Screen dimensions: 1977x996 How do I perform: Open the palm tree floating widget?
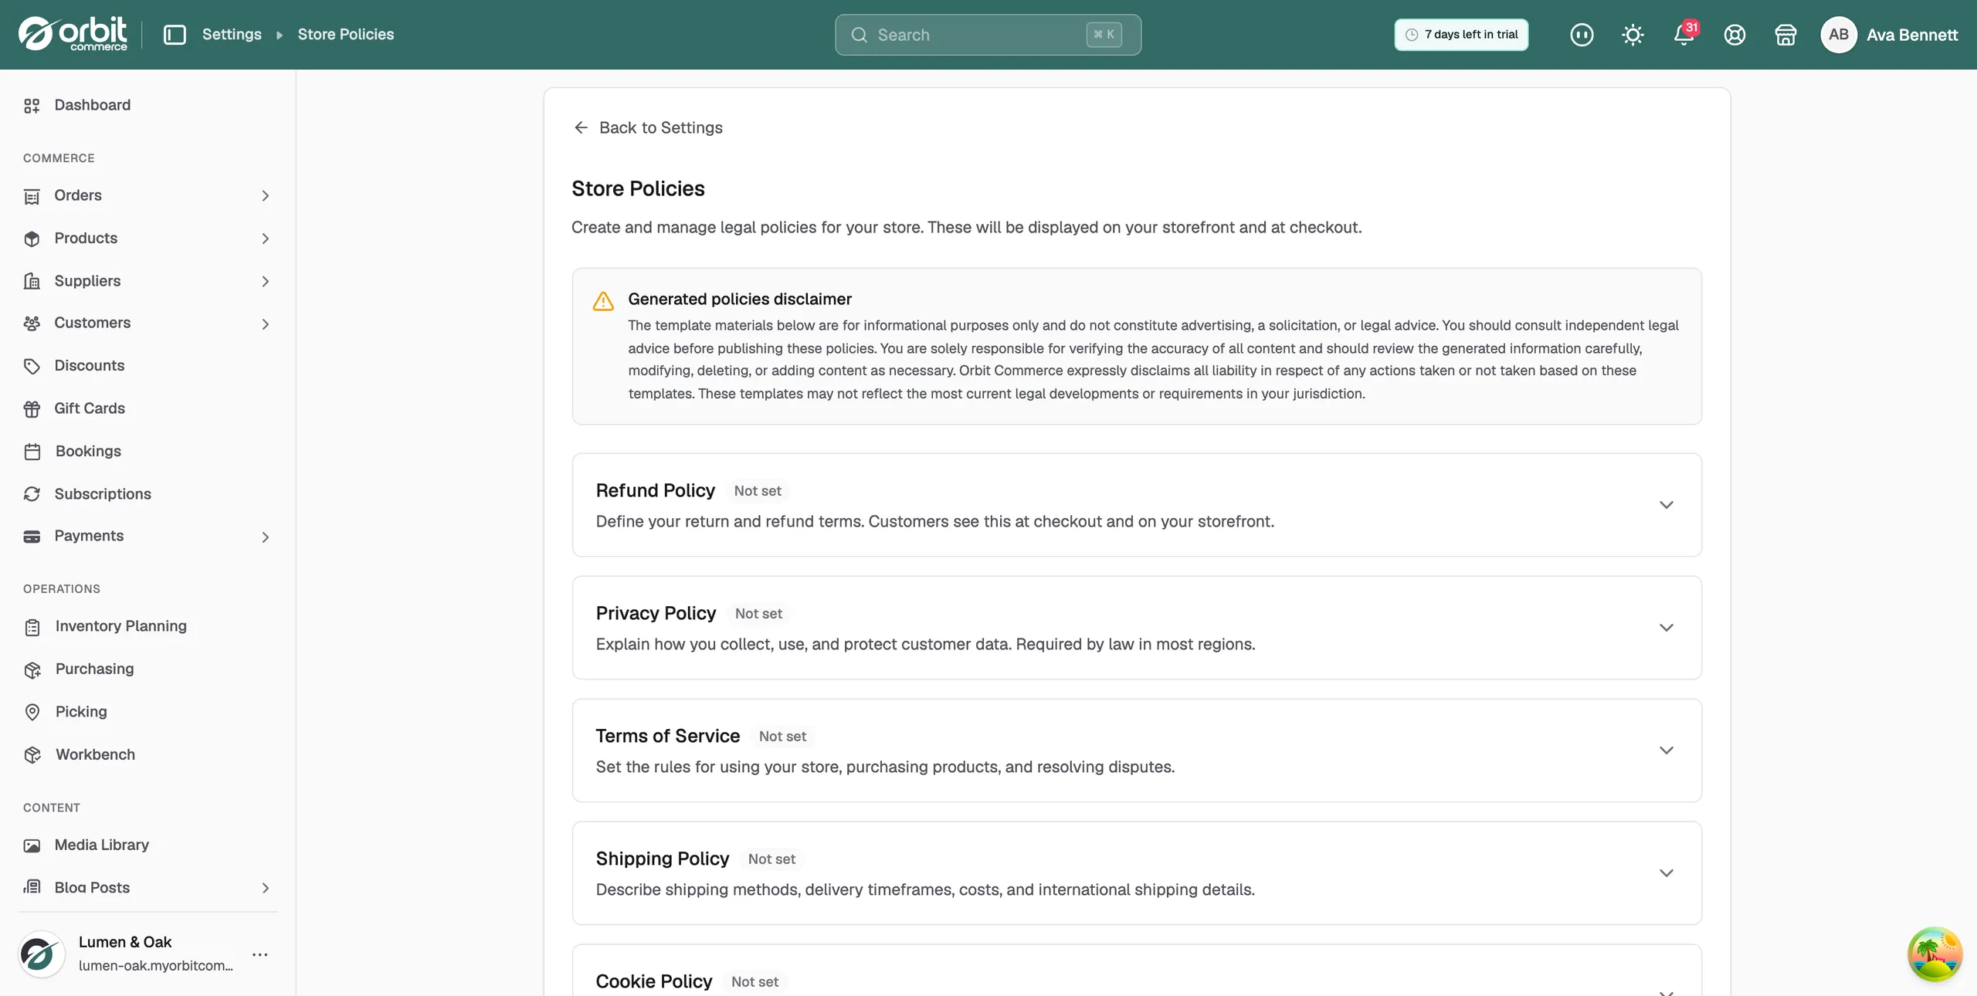[1935, 954]
